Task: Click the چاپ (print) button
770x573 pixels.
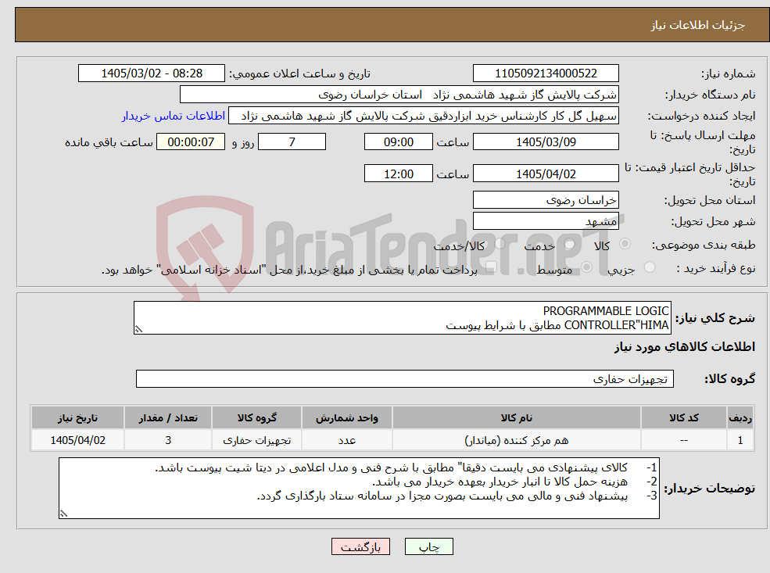Action: (428, 546)
